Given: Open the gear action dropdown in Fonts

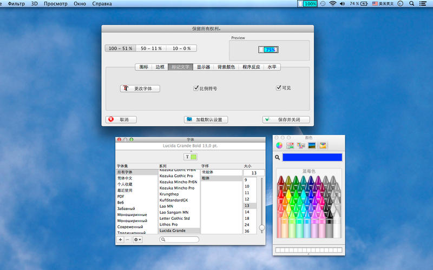Looking at the screenshot, I should coord(137,239).
